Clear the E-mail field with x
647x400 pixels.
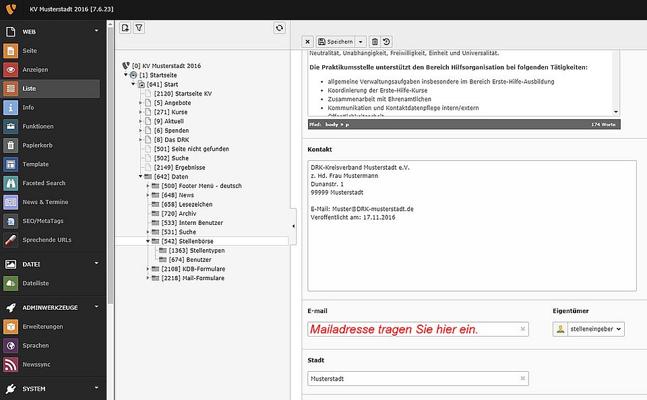click(x=522, y=329)
